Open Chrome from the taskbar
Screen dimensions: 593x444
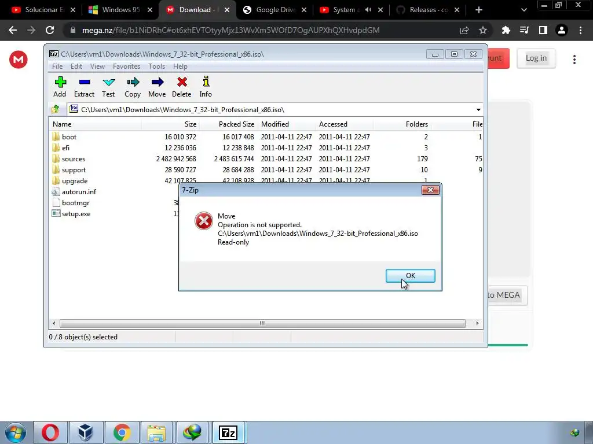coord(122,432)
